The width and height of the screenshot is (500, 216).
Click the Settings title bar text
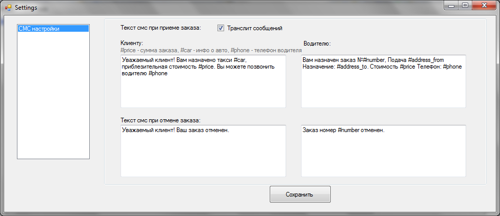pos(26,8)
